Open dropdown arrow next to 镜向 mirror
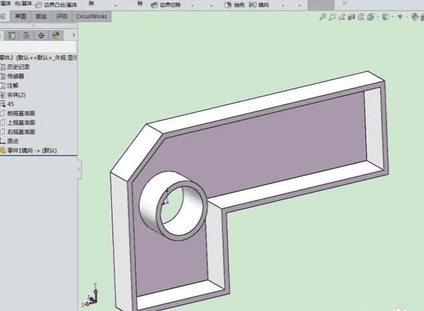Viewport: 424px width, 311px height. (283, 5)
